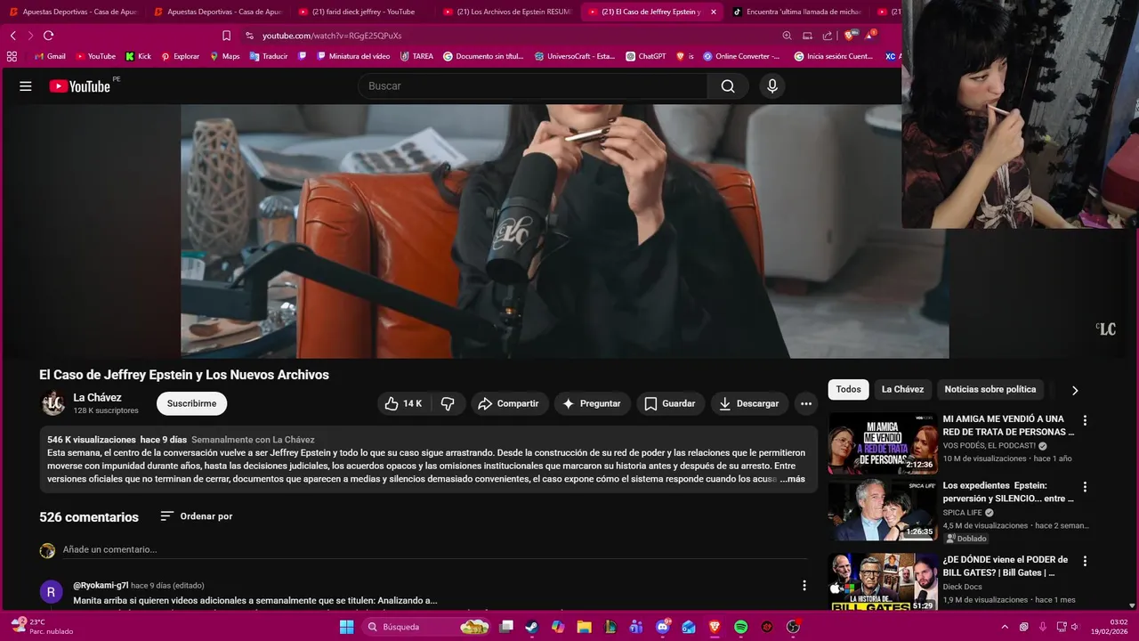Open Windows Start menu
Image resolution: width=1139 pixels, height=641 pixels.
click(347, 627)
